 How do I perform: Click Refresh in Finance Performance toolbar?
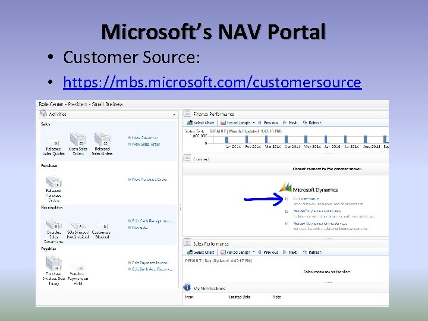coord(312,122)
